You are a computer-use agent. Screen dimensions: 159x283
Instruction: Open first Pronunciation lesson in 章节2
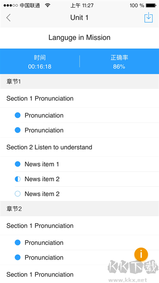pos(79,243)
